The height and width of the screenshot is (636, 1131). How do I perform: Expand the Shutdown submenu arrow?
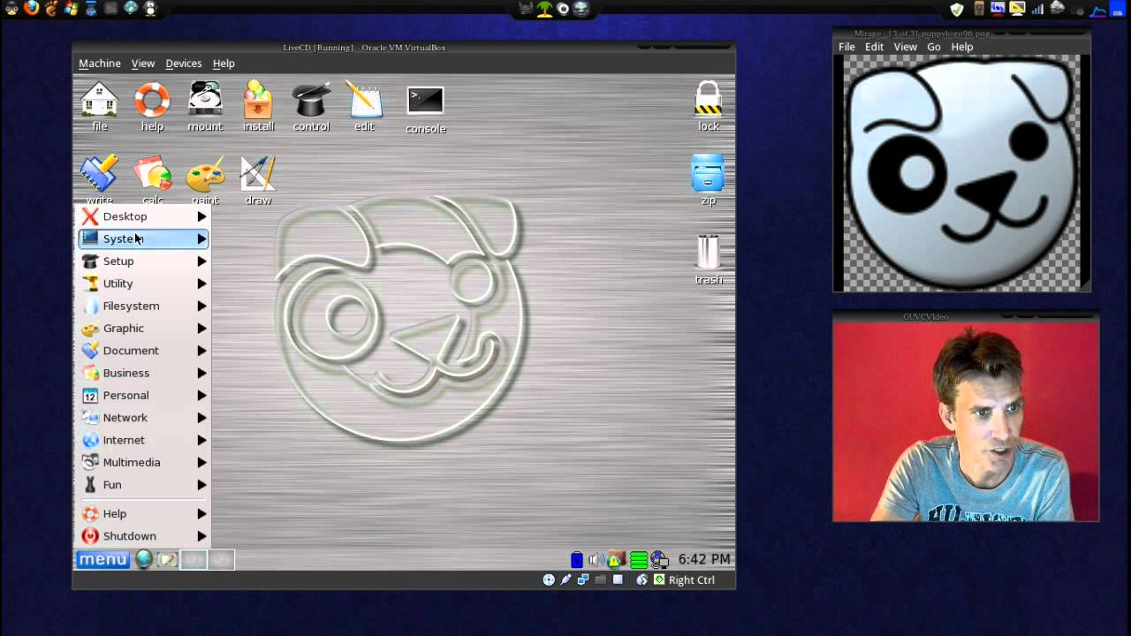(201, 536)
